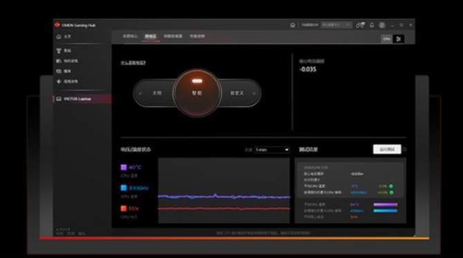Click the gift rewards icon in title bar
463x258 pixels.
(x=360, y=25)
